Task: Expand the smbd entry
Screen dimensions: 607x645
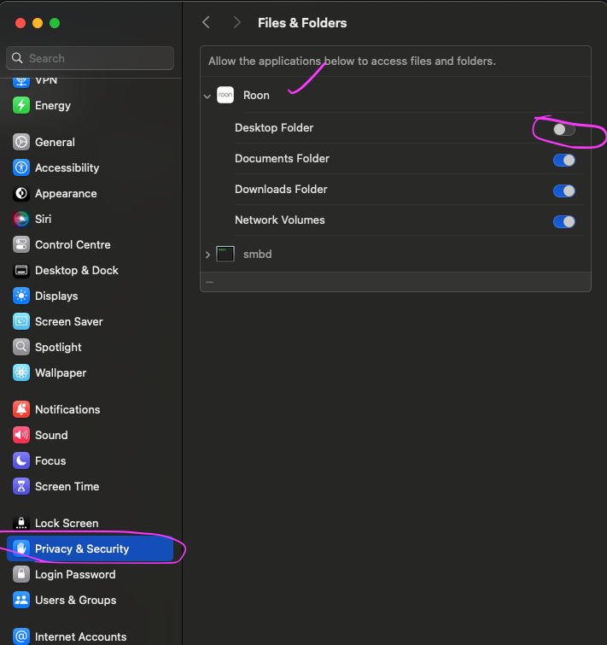Action: pyautogui.click(x=207, y=255)
